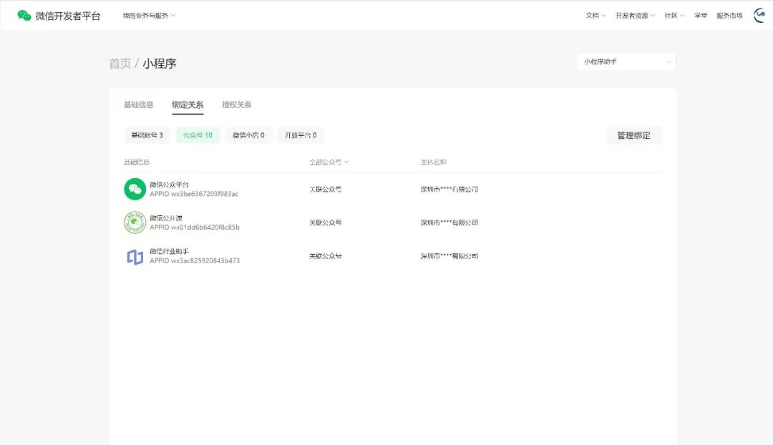Expand the 全部公众号 column filter
Viewport: 773px width, 445px height.
(x=329, y=162)
